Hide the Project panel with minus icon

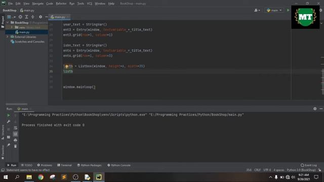point(46,17)
